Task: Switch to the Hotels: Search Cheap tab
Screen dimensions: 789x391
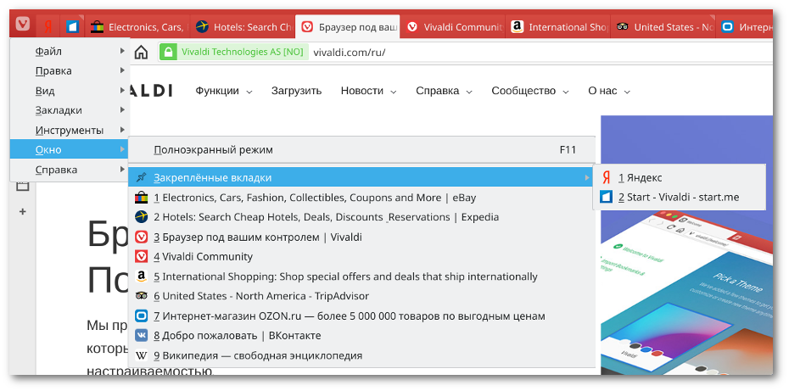Action: tap(243, 27)
